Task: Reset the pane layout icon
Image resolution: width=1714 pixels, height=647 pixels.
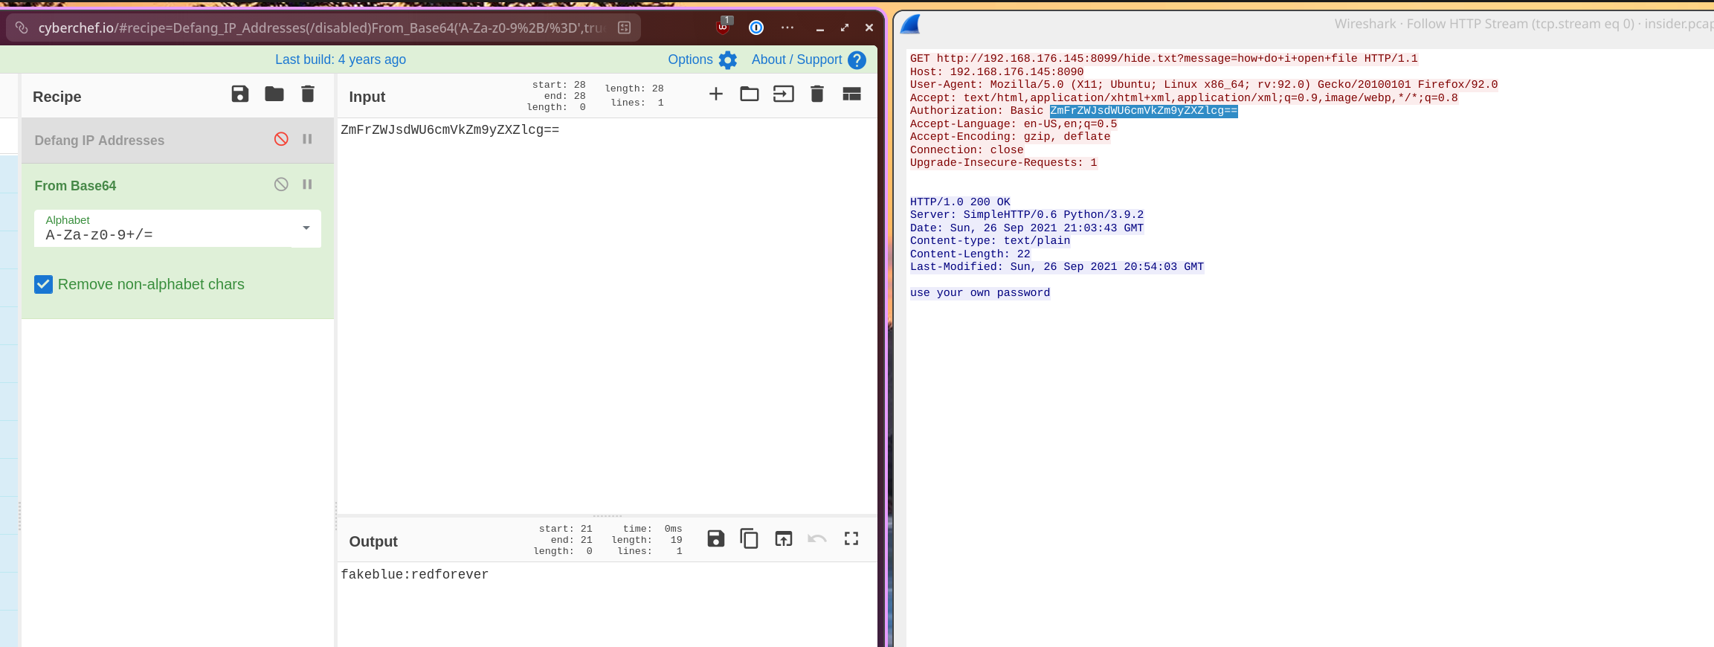Action: (x=851, y=94)
